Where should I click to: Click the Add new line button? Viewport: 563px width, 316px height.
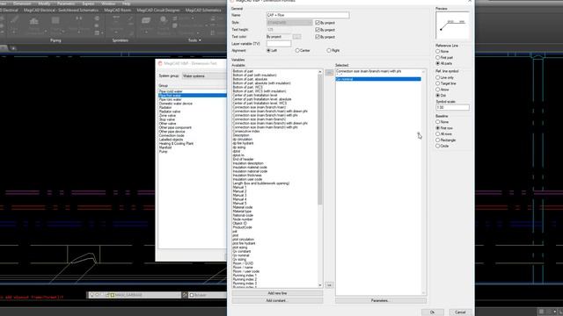tap(277, 293)
